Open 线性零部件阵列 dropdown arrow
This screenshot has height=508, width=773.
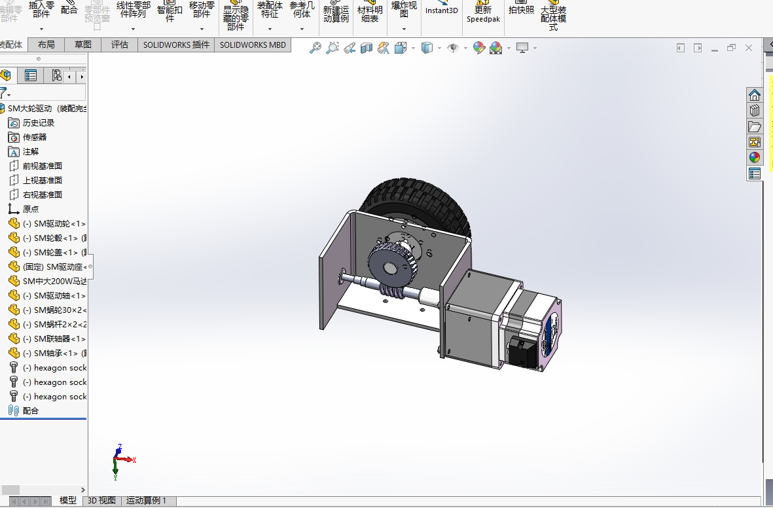pyautogui.click(x=133, y=29)
